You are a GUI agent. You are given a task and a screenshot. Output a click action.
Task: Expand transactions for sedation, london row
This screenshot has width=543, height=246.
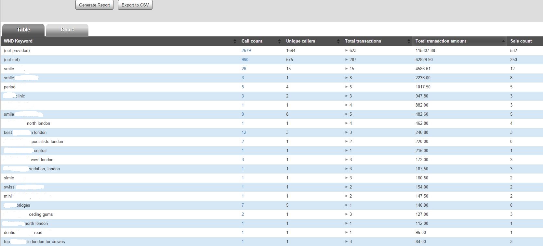(x=347, y=169)
